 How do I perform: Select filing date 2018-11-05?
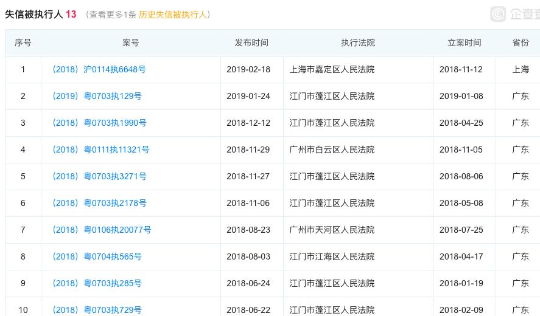point(461,150)
